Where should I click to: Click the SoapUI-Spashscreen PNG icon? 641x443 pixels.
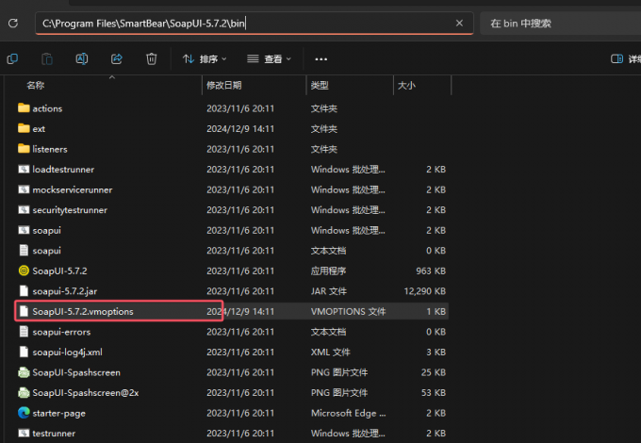(24, 372)
